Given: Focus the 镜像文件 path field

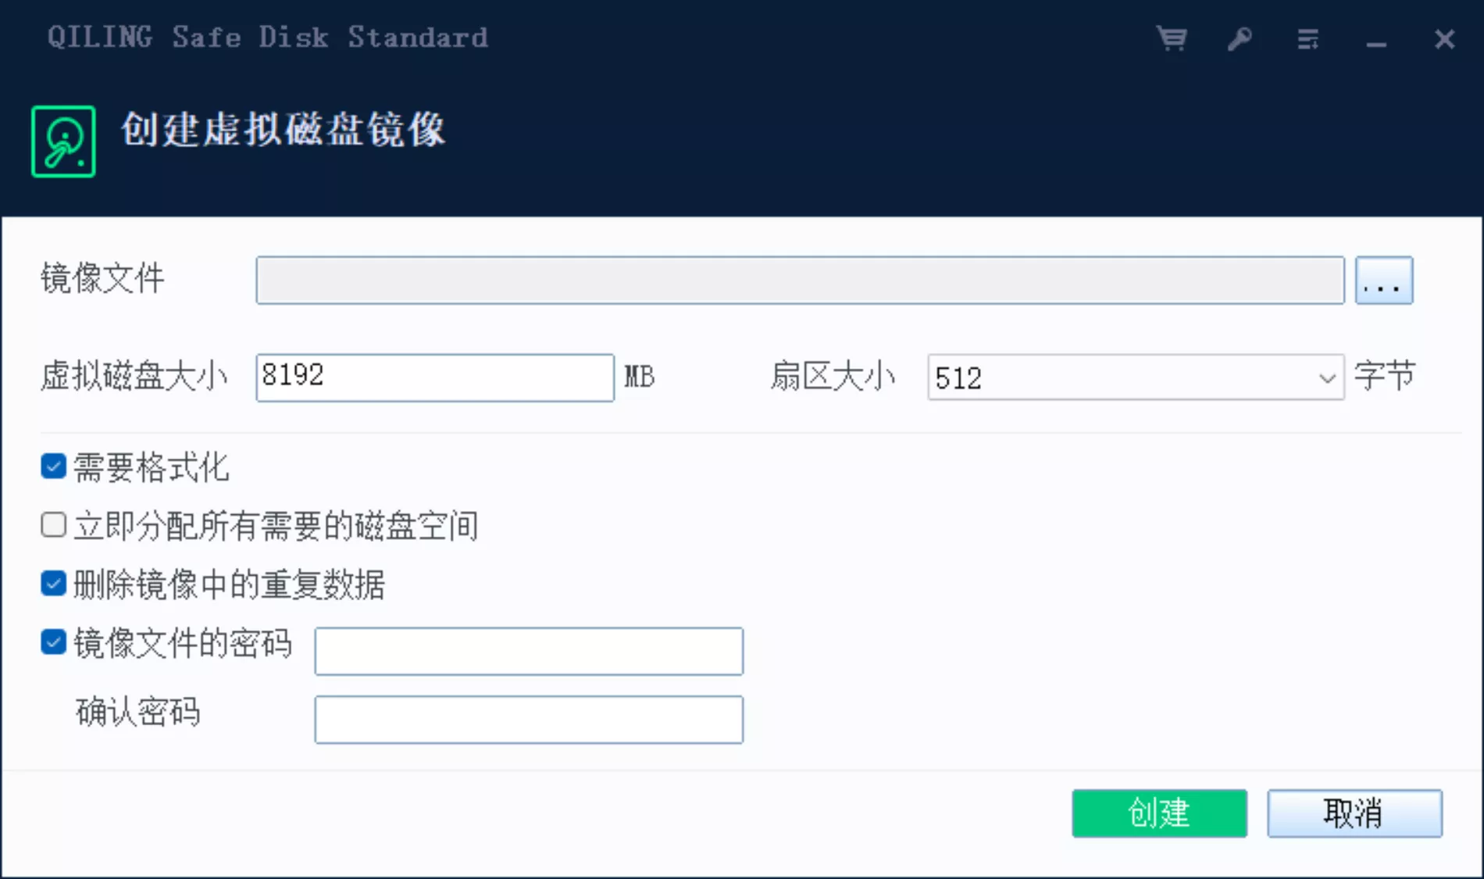Looking at the screenshot, I should pyautogui.click(x=801, y=280).
